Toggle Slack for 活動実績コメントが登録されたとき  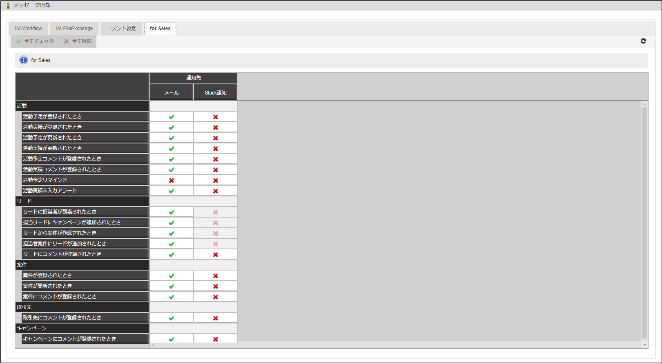216,169
